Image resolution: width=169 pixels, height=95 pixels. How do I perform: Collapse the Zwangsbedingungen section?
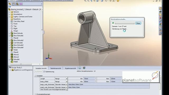[x=35, y=94]
